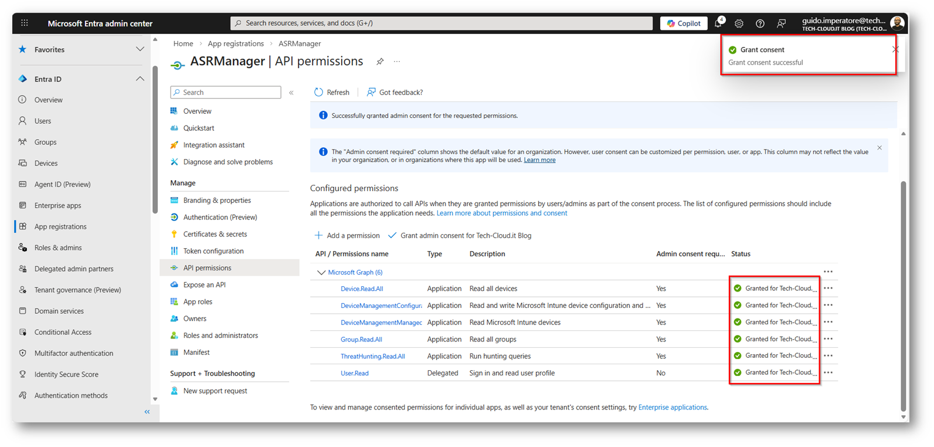Image resolution: width=934 pixels, height=447 pixels.
Task: Click the top search resources field
Action: [x=441, y=23]
